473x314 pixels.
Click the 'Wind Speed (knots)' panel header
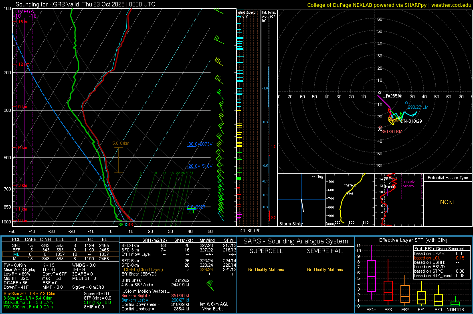coord(247,14)
